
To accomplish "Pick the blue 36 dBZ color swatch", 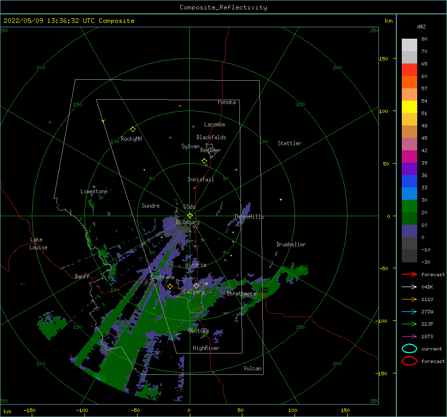I will (x=409, y=181).
